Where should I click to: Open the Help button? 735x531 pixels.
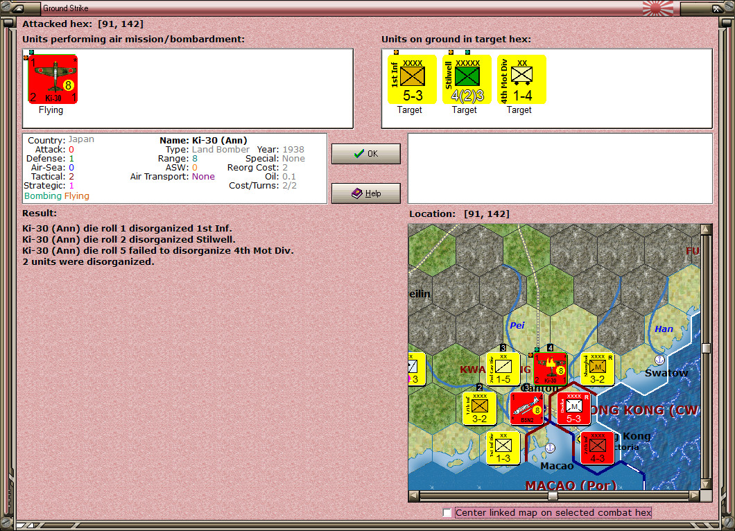click(x=366, y=193)
